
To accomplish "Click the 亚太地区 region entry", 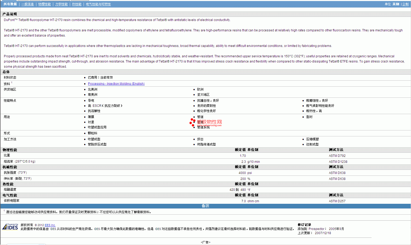I will (x=203, y=95).
